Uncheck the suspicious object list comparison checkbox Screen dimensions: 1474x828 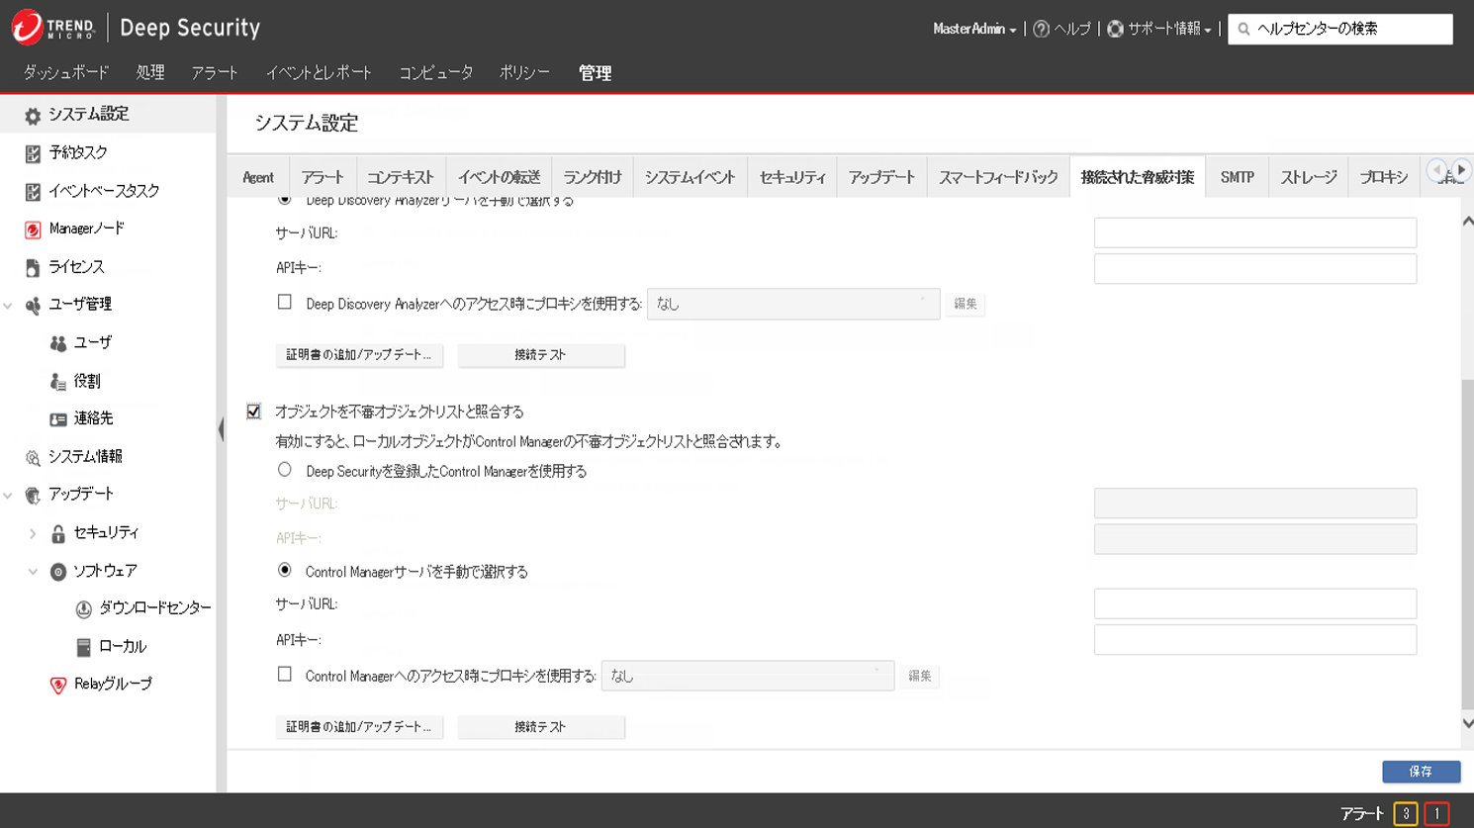pos(254,412)
